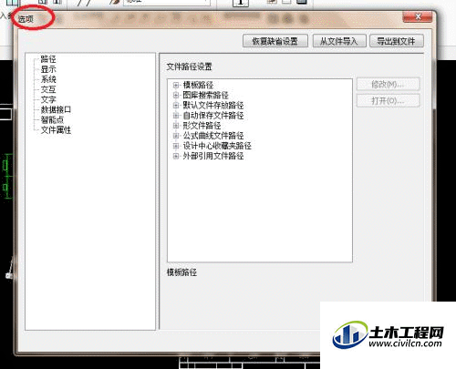Select the 图库搜索路径 entry text

(206, 95)
